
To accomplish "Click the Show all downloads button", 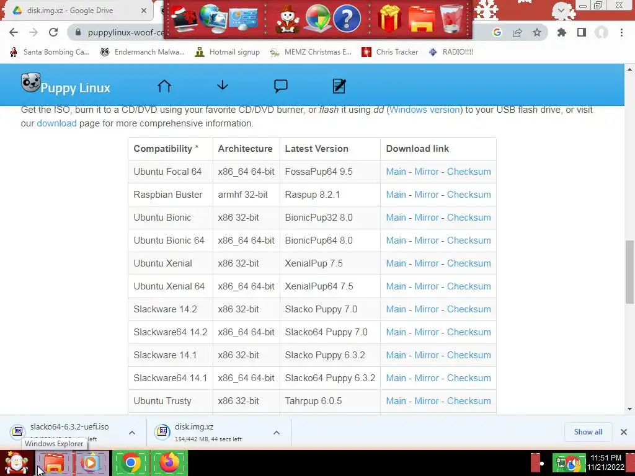I will coord(588,432).
